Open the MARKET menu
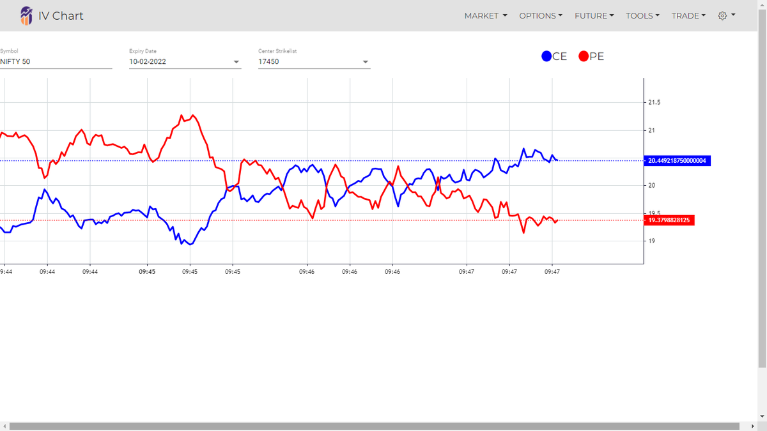This screenshot has width=767, height=431. (x=486, y=15)
